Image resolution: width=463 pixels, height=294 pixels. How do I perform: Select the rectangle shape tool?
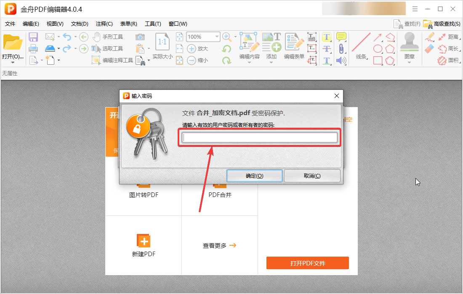(378, 60)
